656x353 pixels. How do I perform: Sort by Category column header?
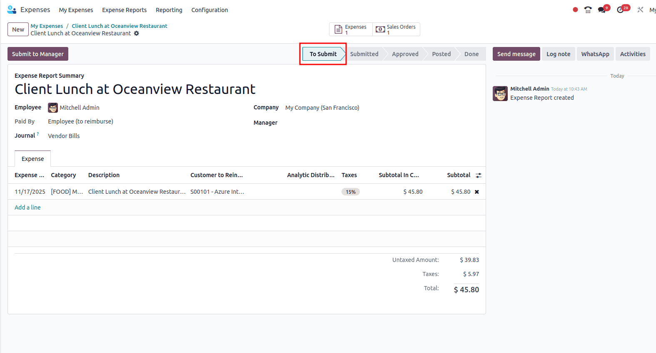tap(63, 175)
